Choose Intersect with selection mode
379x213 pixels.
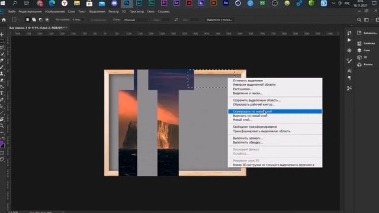47,20
